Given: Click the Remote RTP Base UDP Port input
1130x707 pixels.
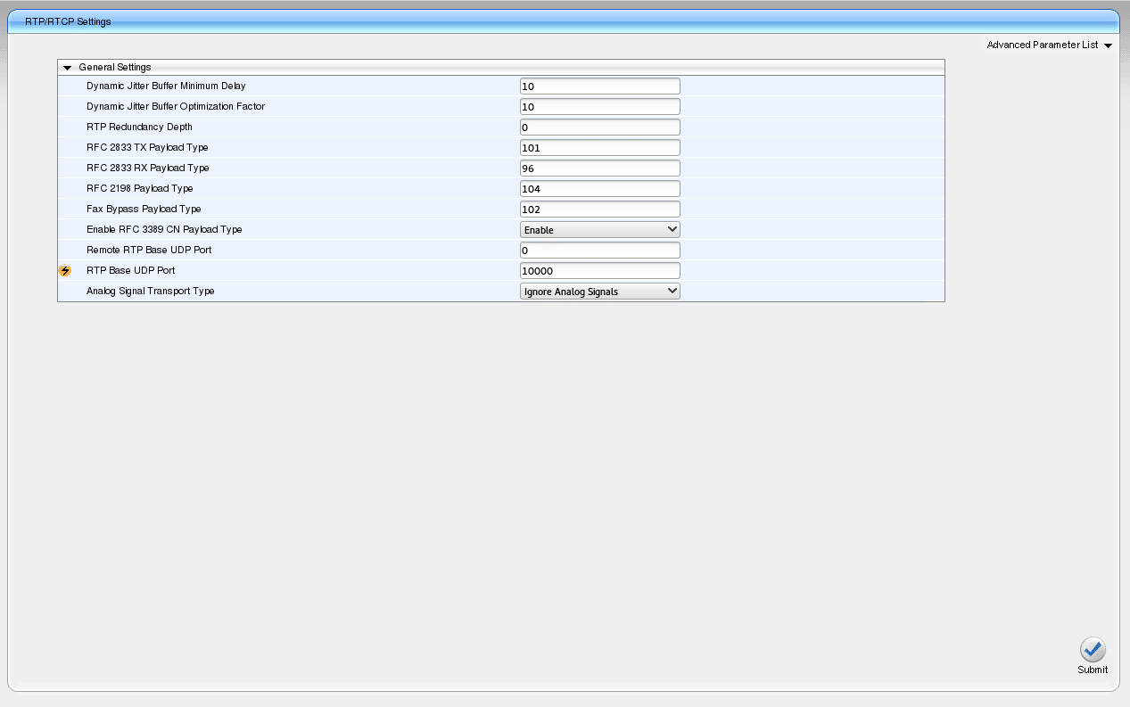Looking at the screenshot, I should [600, 250].
